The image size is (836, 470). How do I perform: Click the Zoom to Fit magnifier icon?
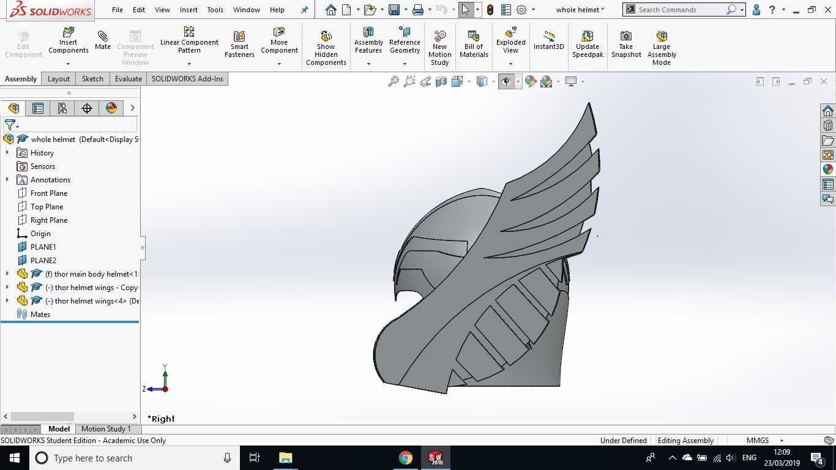point(394,81)
